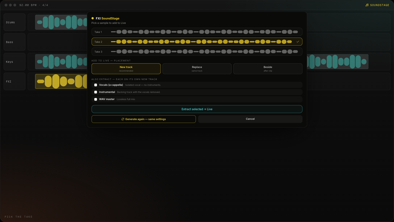This screenshot has width=394, height=222.
Task: Select the Take 3 sample row
Action: [197, 52]
